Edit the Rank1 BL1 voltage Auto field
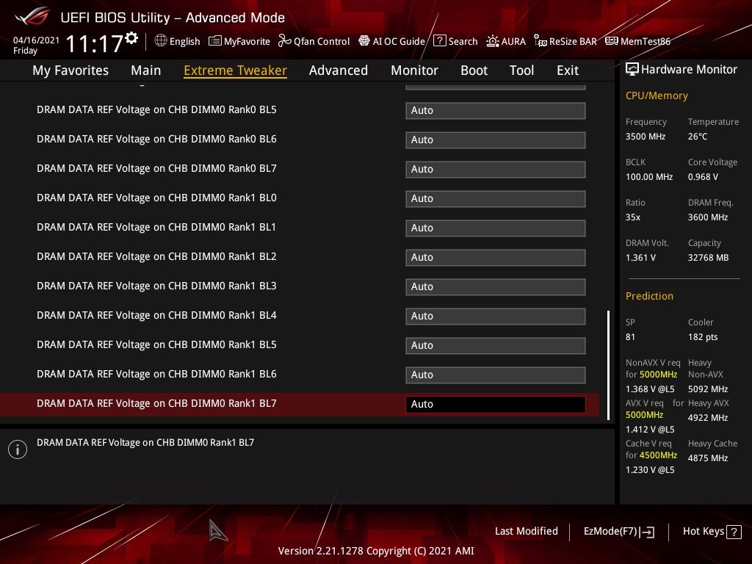This screenshot has width=752, height=564. (496, 228)
